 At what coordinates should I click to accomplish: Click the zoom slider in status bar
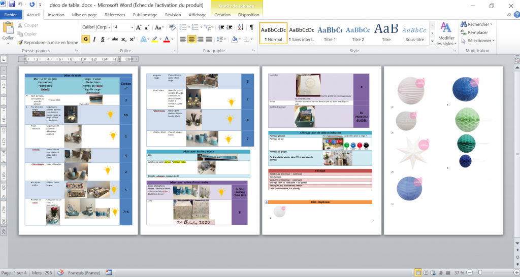[x=480, y=272]
